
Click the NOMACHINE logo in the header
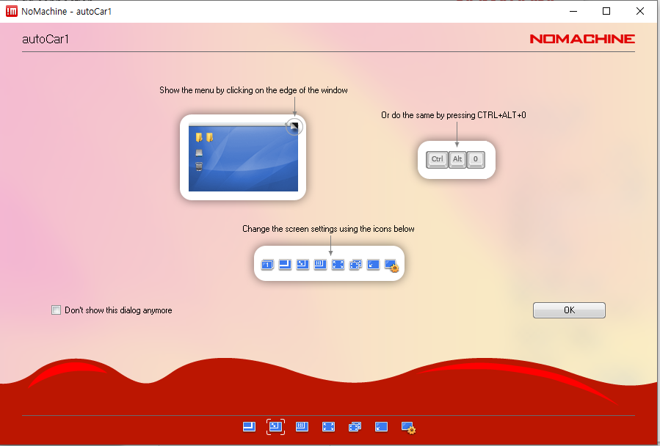click(x=581, y=39)
